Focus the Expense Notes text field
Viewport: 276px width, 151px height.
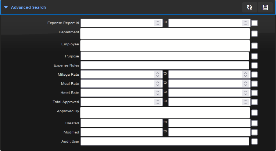pos(165,65)
